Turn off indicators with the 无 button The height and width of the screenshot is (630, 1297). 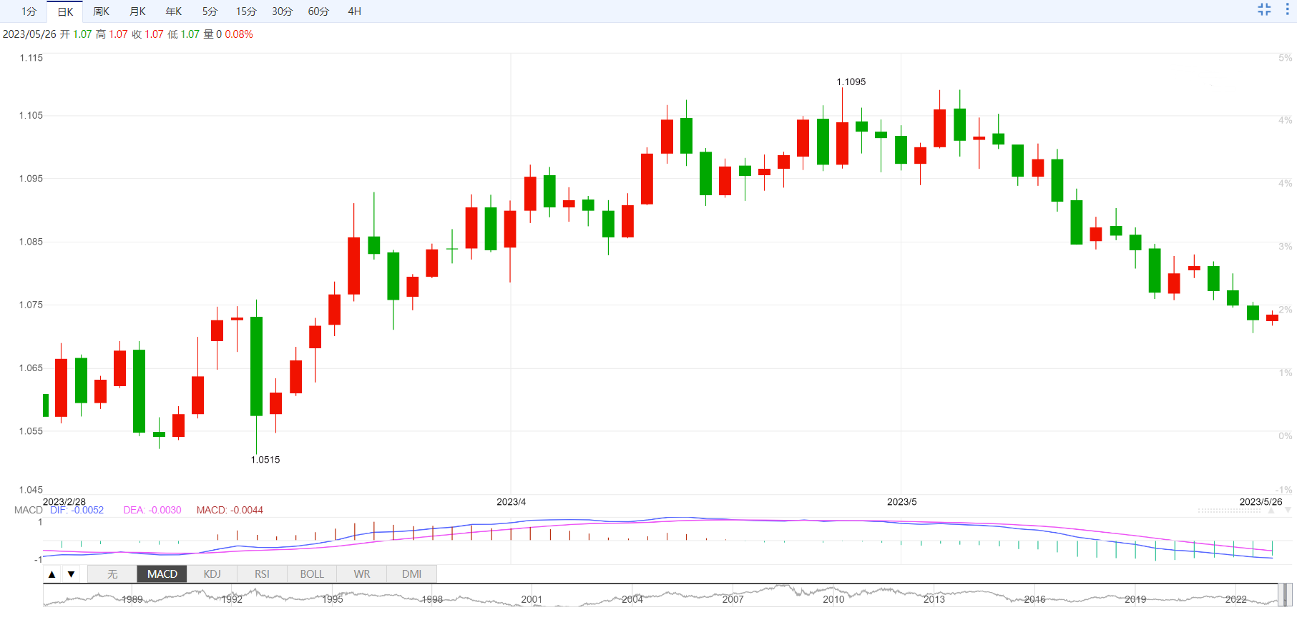tap(112, 574)
